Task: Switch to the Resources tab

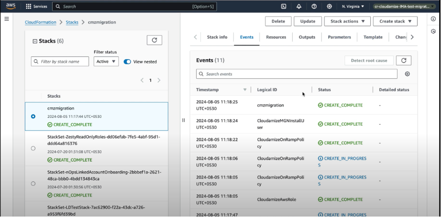Action: coord(276,37)
